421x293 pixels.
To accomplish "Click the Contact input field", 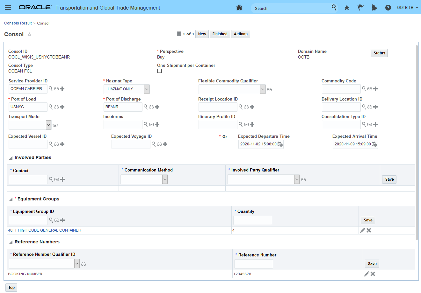I will click(x=28, y=179).
